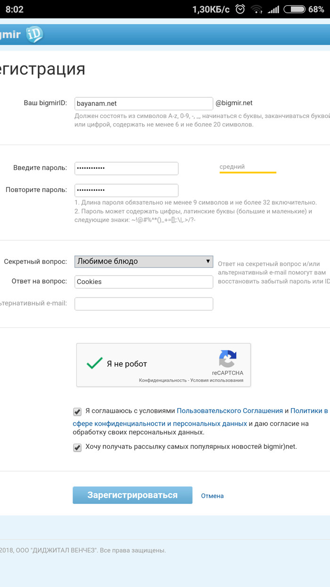
Task: Toggle the "Я не робот" captcha checkmark
Action: pos(95,363)
